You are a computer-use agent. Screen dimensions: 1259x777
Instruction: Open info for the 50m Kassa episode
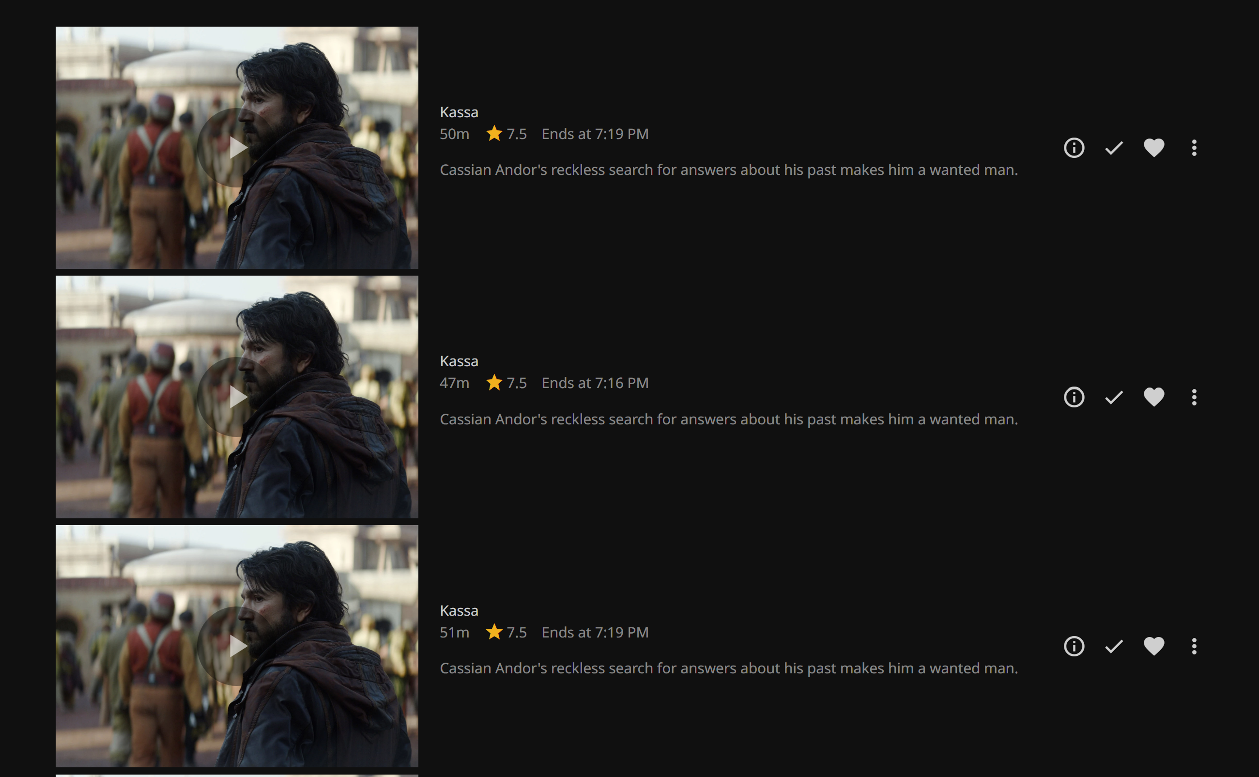1074,148
